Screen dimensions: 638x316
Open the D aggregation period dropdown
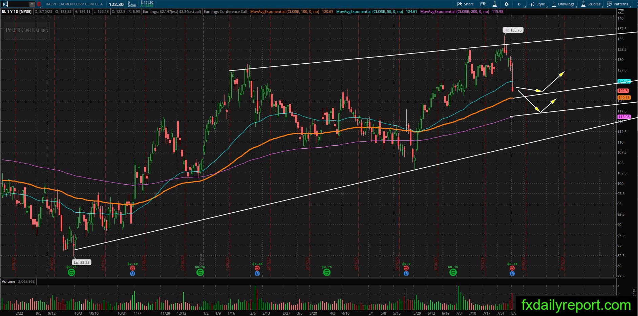[x=520, y=4]
